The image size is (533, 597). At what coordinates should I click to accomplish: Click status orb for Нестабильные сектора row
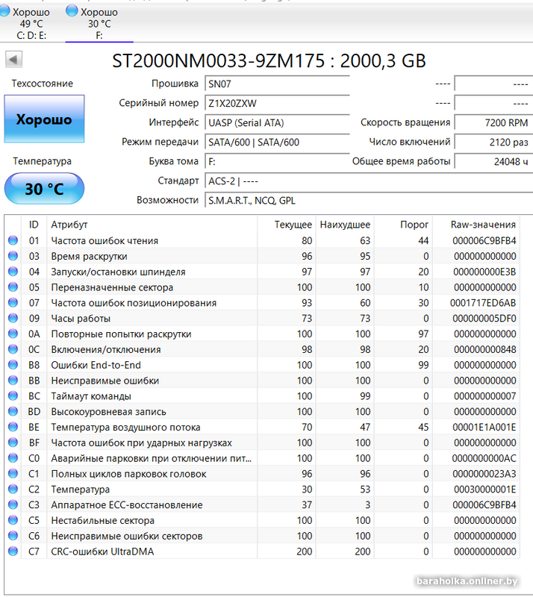pyautogui.click(x=13, y=520)
